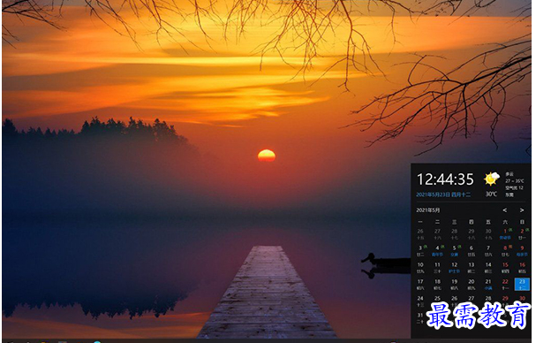Select May 18 in calendar
The width and height of the screenshot is (536, 343).
437,284
